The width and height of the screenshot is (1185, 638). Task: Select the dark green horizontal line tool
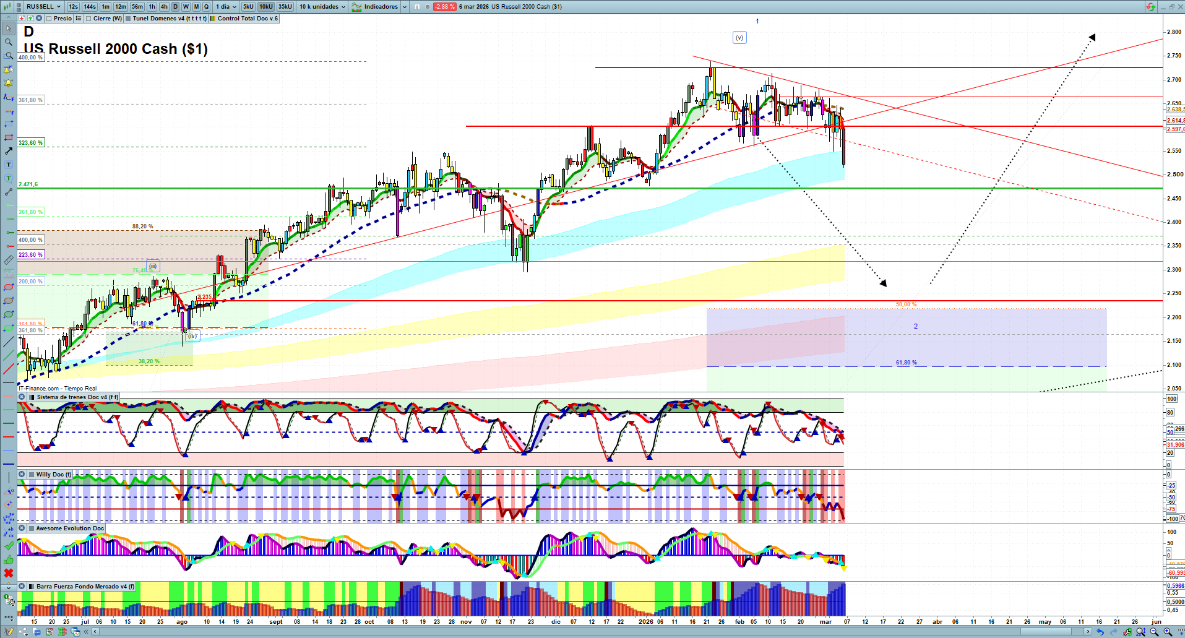tap(9, 423)
